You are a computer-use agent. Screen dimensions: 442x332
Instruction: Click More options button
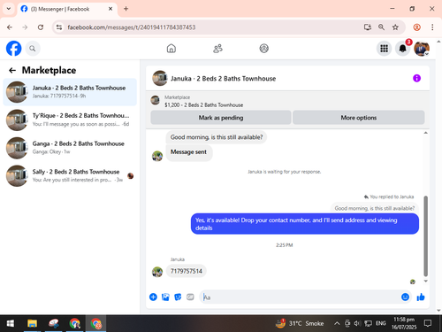pyautogui.click(x=359, y=118)
